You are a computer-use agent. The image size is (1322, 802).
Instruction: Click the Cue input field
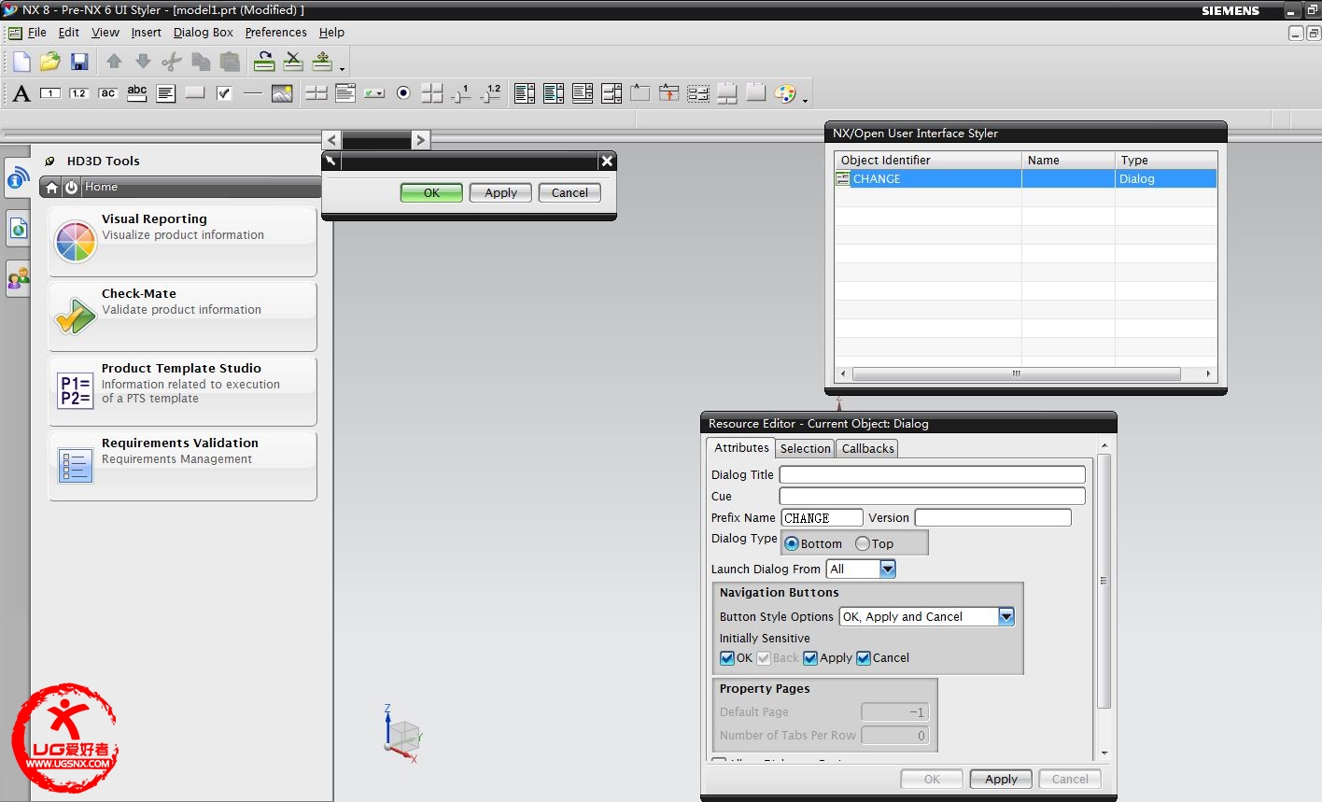point(933,496)
